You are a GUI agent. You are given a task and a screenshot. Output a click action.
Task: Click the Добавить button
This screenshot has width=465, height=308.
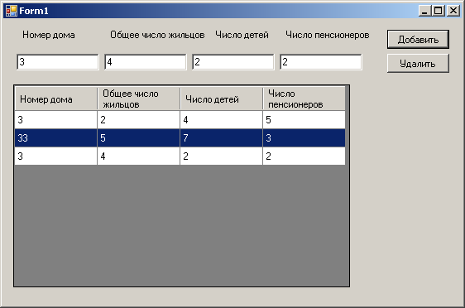coord(418,39)
